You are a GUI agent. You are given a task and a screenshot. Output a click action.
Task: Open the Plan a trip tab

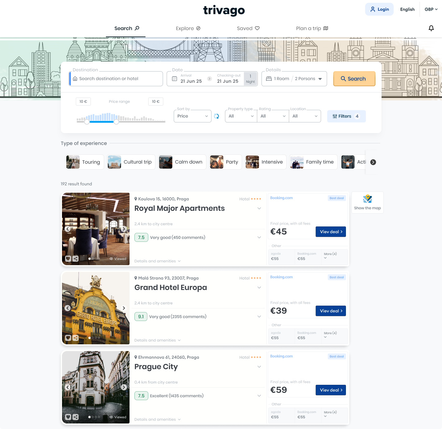312,29
